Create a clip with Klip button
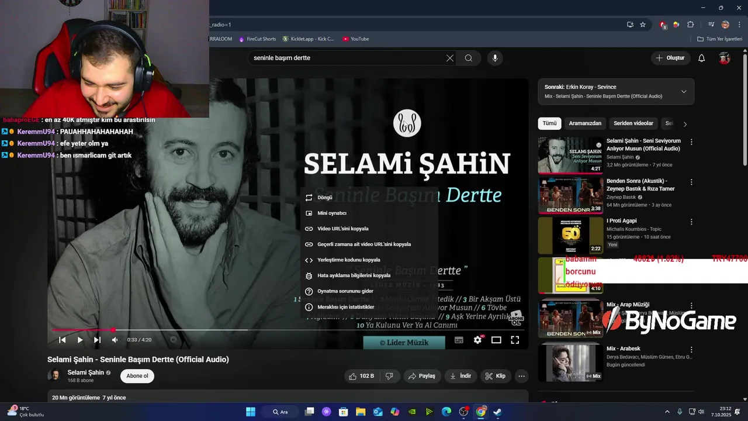748x421 pixels. pyautogui.click(x=496, y=376)
